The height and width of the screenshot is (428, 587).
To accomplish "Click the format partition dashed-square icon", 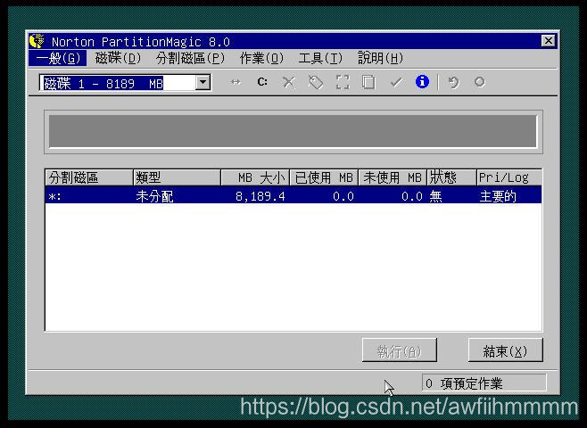I will coord(343,82).
